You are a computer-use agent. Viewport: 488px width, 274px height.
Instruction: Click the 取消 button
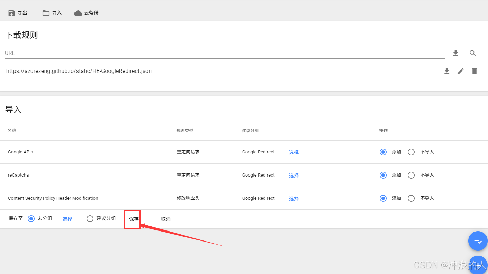tap(166, 219)
